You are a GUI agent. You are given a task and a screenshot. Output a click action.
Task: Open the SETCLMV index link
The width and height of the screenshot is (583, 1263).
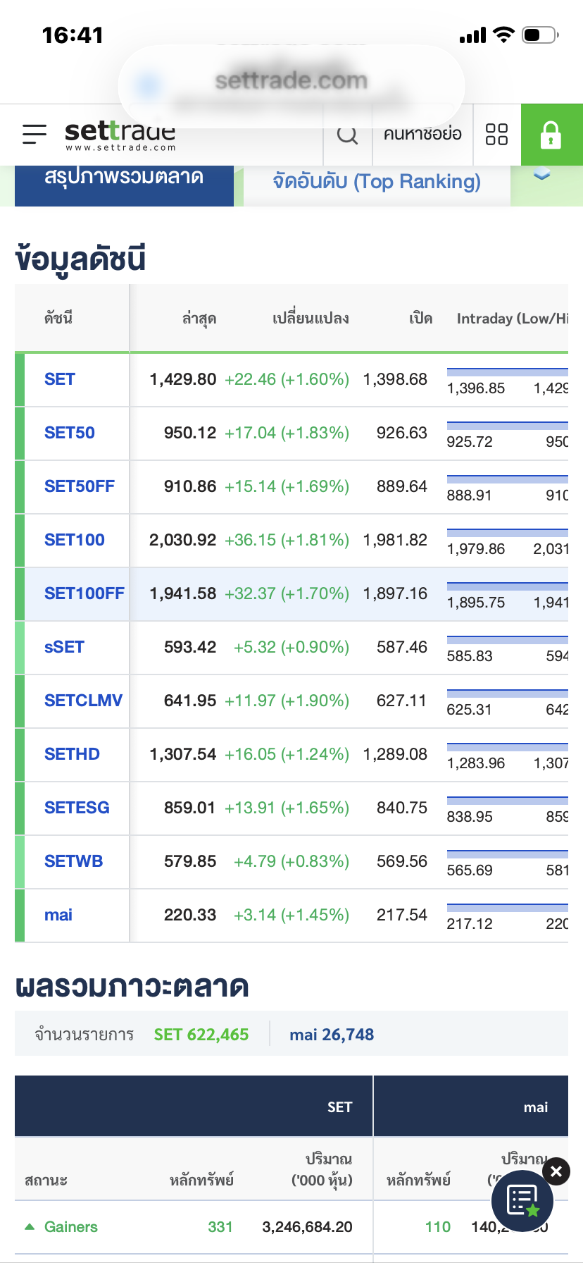(x=83, y=701)
